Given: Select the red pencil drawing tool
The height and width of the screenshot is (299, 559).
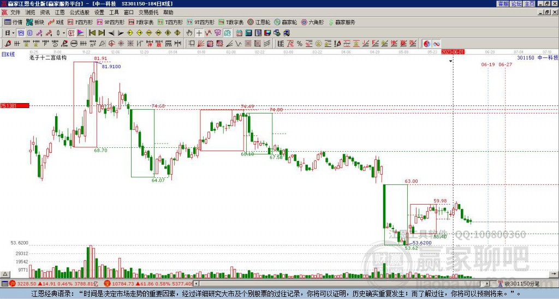Looking at the screenshot, I should [8, 44].
